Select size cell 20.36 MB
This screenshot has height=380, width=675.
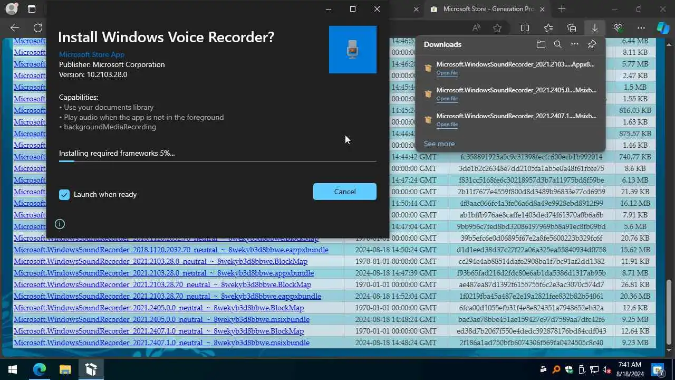[635, 296]
